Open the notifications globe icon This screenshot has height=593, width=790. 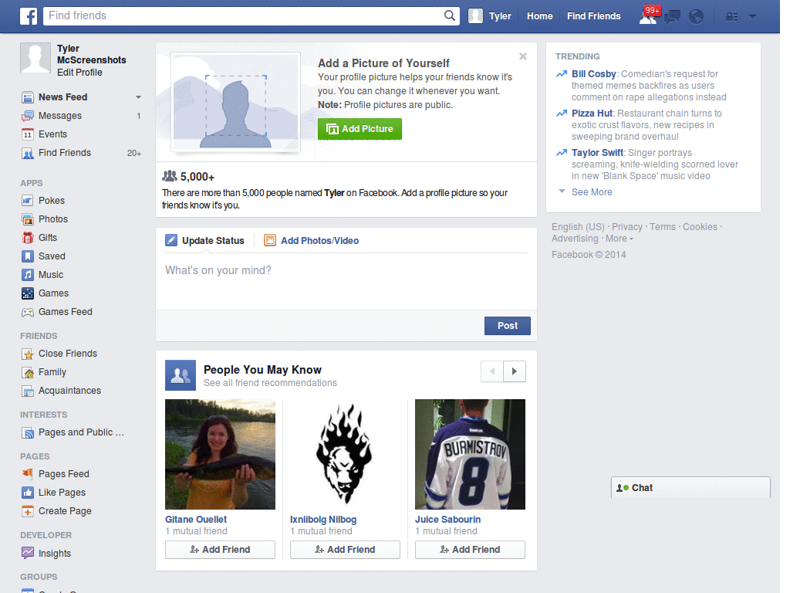[696, 17]
